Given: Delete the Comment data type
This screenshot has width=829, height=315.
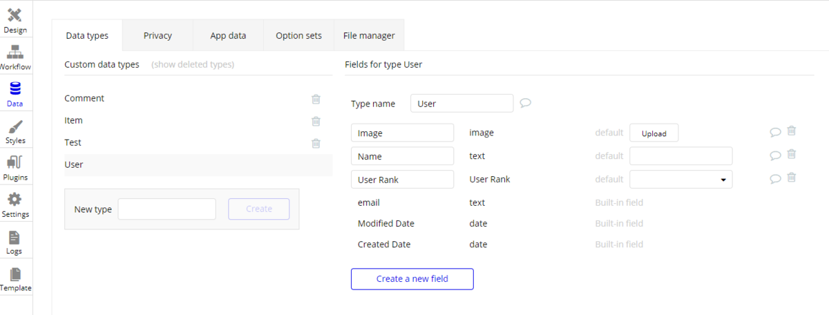Looking at the screenshot, I should [316, 99].
